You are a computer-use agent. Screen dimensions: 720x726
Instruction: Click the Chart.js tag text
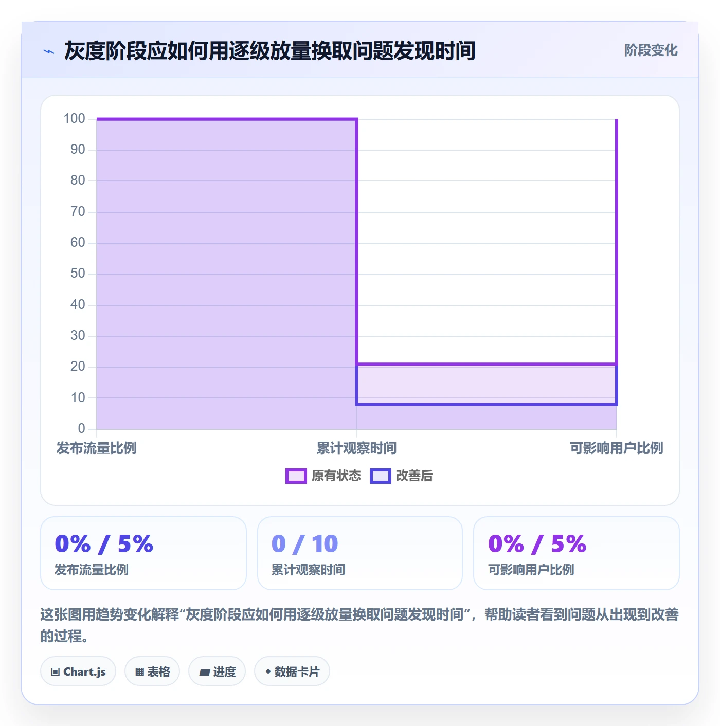pyautogui.click(x=84, y=671)
